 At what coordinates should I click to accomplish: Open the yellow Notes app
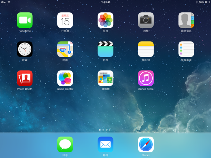click(x=146, y=49)
